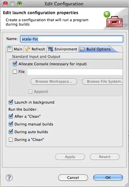The image size is (129, 187).
Task: Uncheck Allocate Console checkbox
Action: pyautogui.click(x=15, y=64)
